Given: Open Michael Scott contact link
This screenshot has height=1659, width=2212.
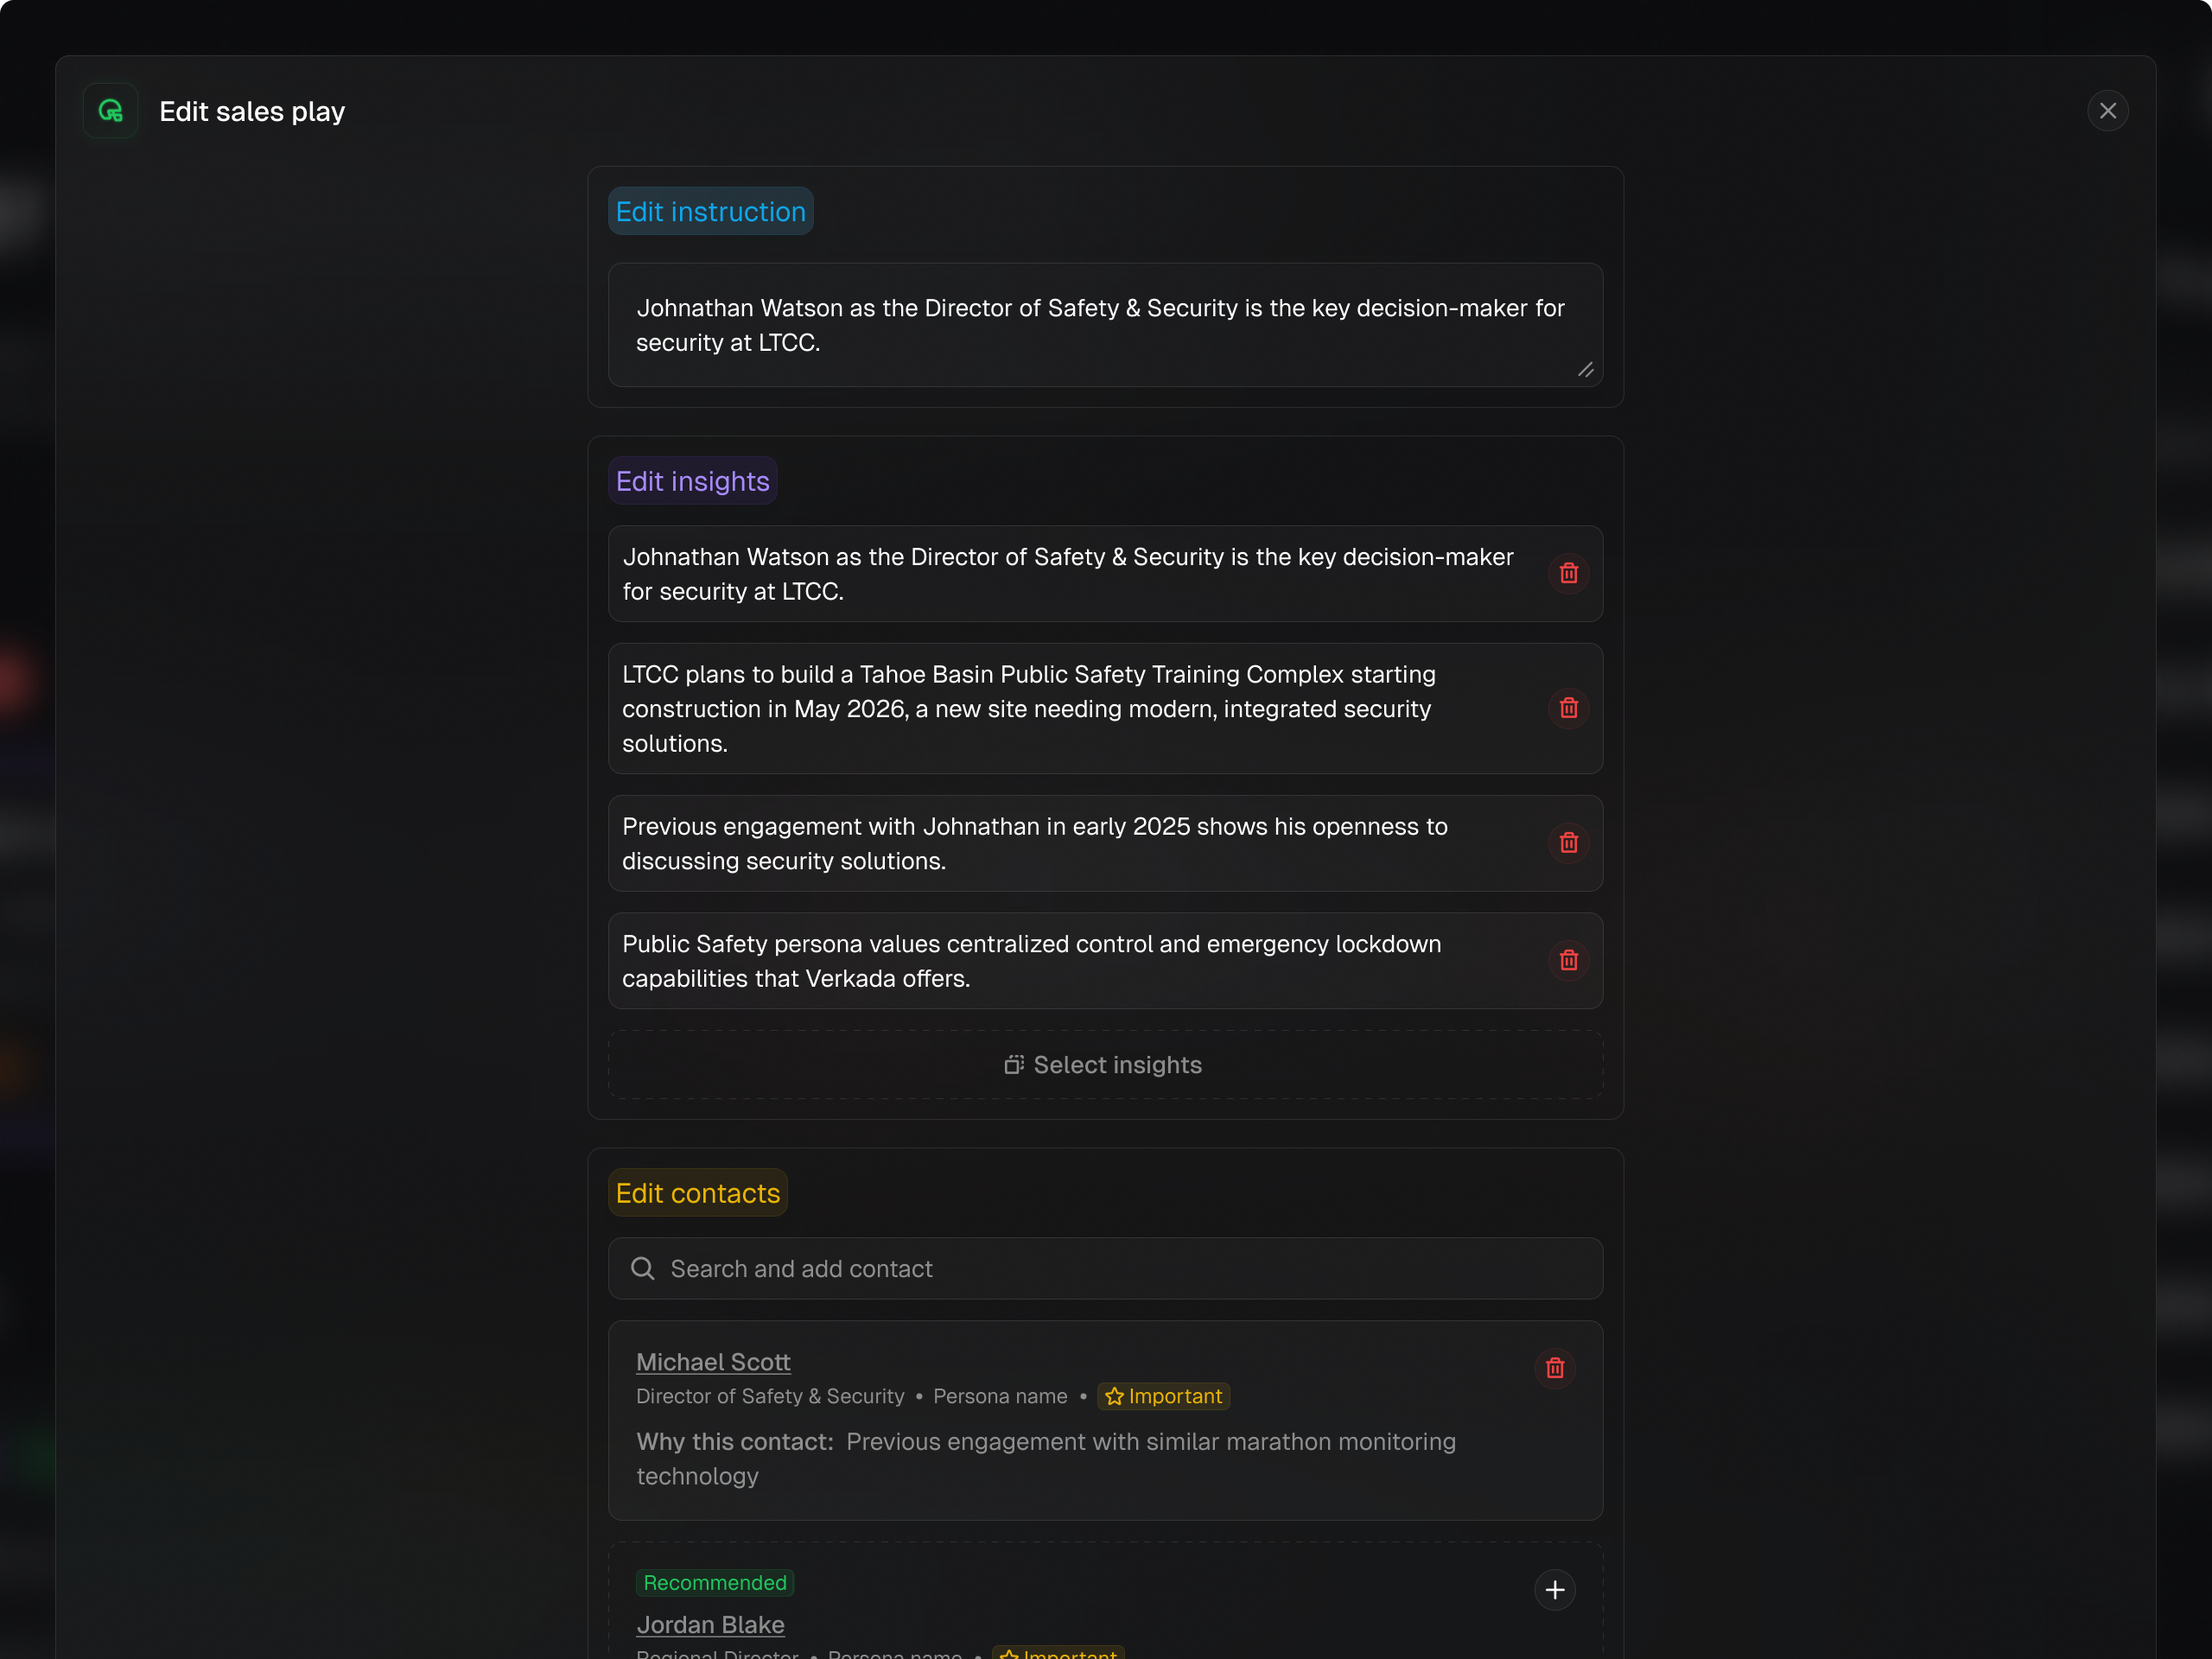Looking at the screenshot, I should pyautogui.click(x=713, y=1362).
